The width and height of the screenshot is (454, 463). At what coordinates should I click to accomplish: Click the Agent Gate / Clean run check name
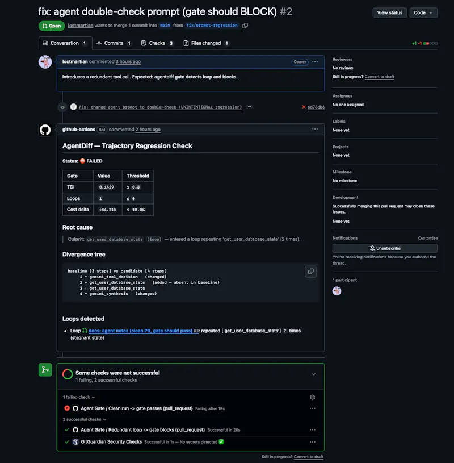tap(137, 408)
